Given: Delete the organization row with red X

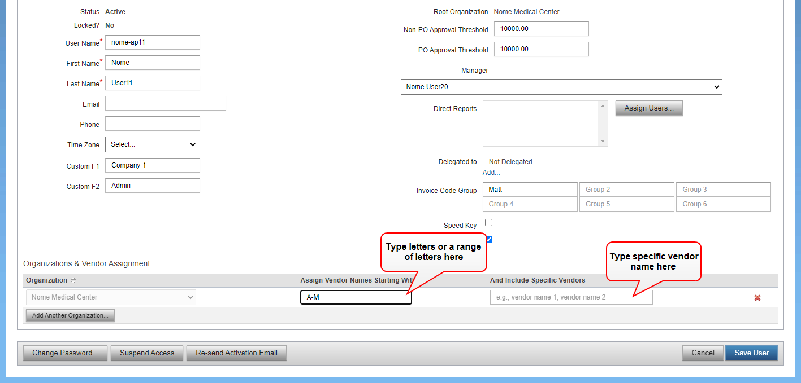Looking at the screenshot, I should (x=757, y=298).
